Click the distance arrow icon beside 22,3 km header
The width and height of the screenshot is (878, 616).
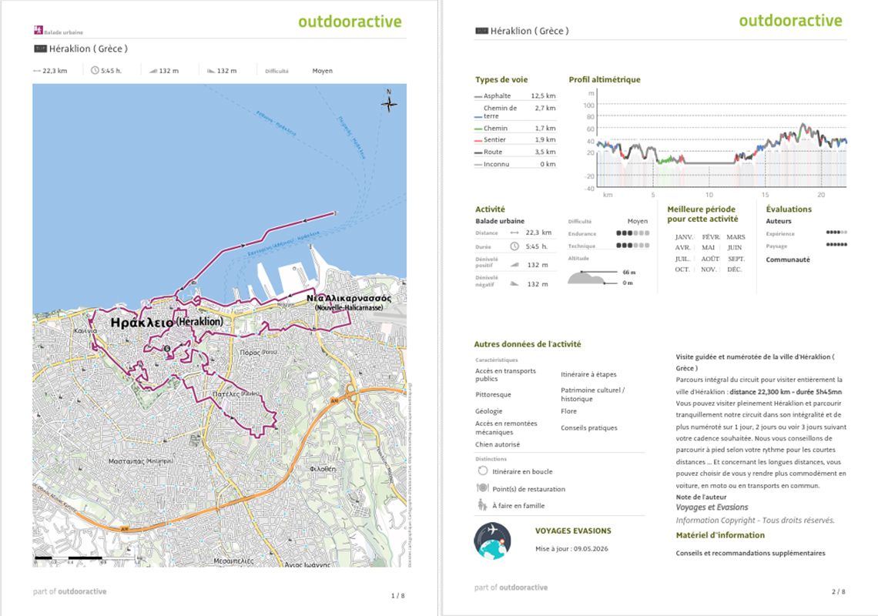click(x=37, y=71)
